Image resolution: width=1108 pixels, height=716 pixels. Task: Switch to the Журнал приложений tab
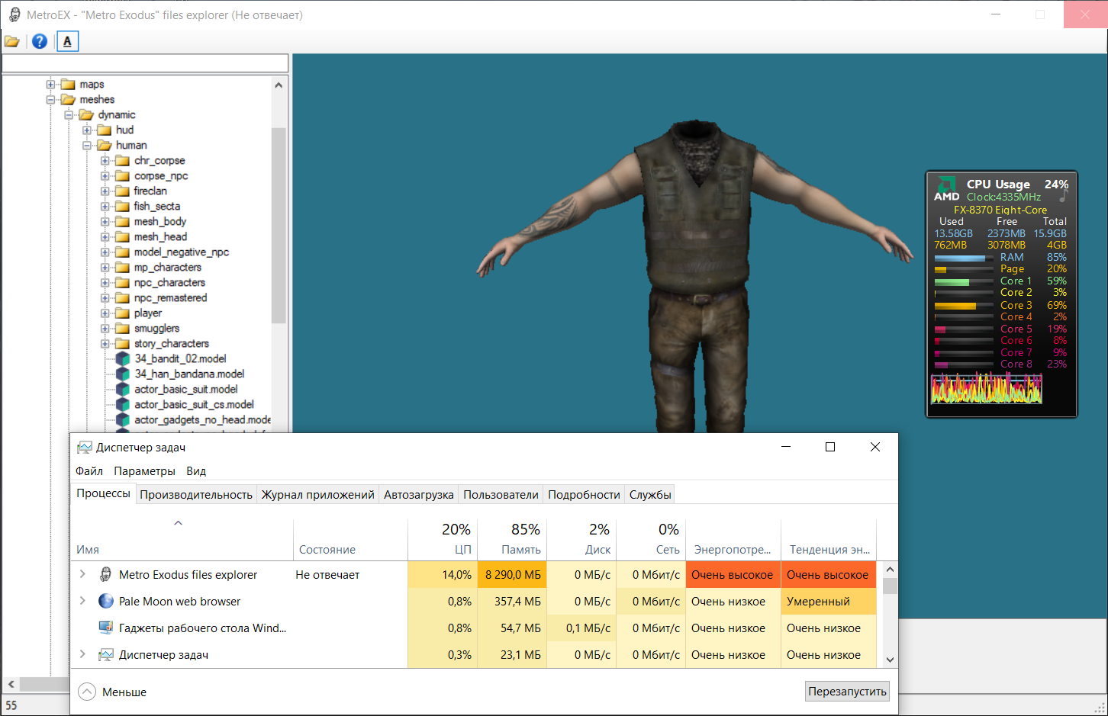coord(317,494)
